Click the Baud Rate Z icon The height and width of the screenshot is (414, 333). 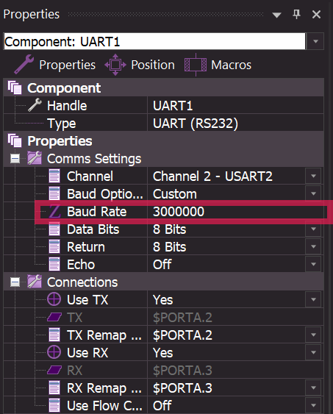point(54,212)
